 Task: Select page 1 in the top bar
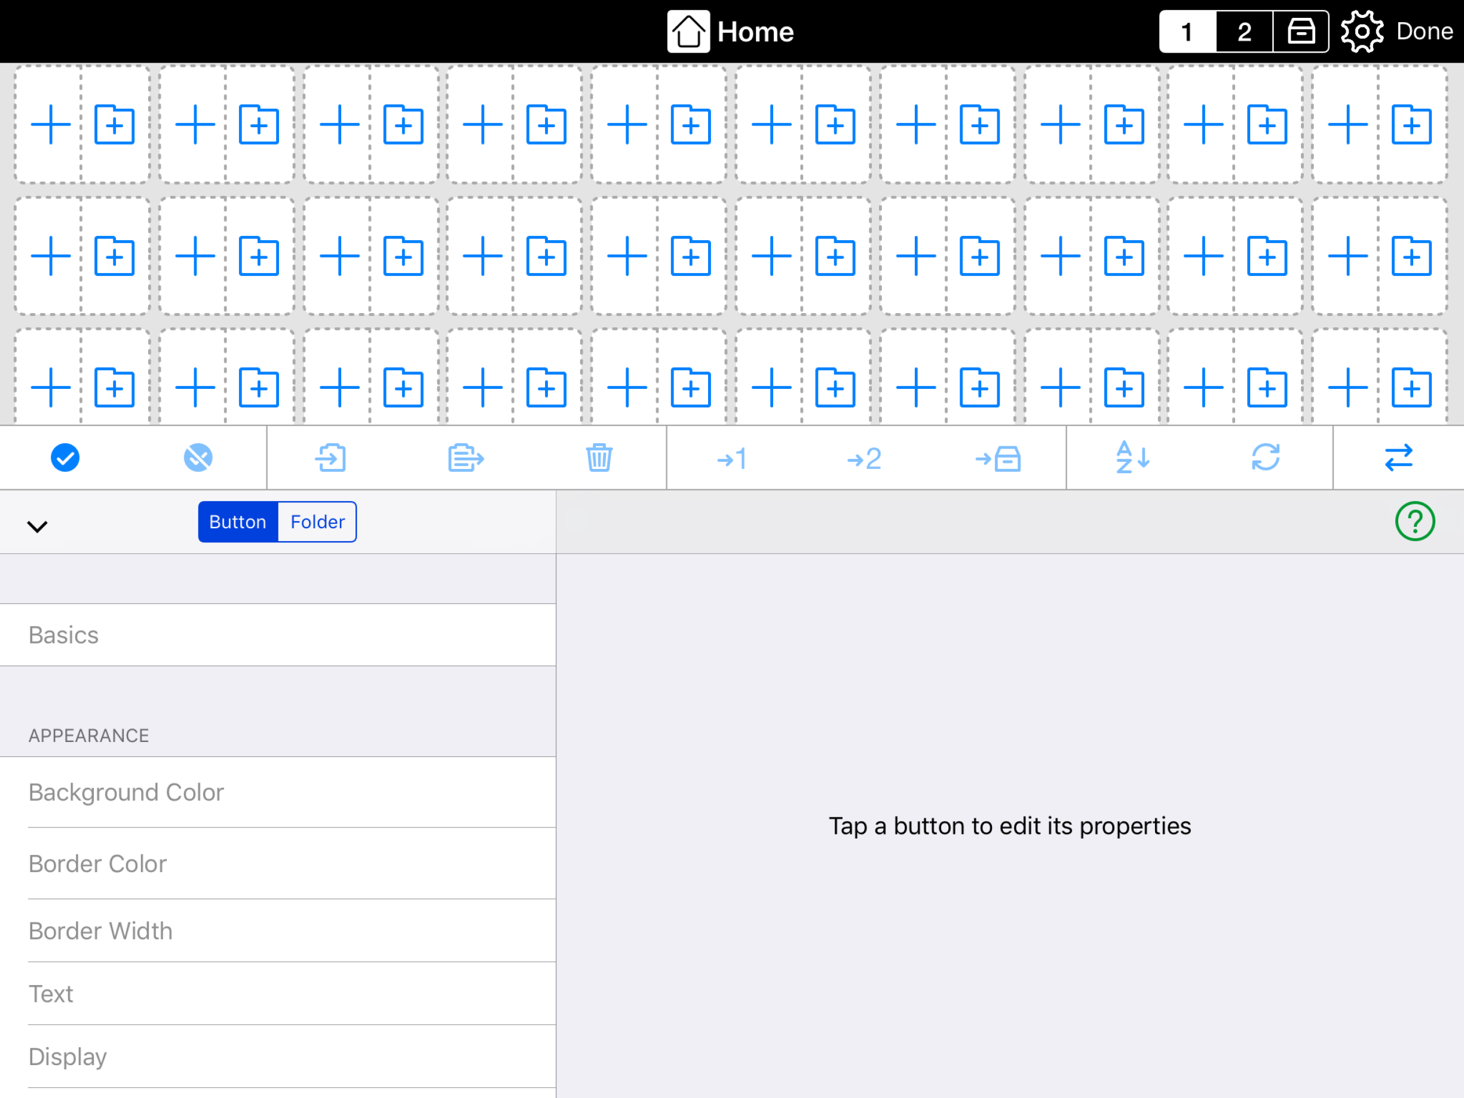[1187, 31]
